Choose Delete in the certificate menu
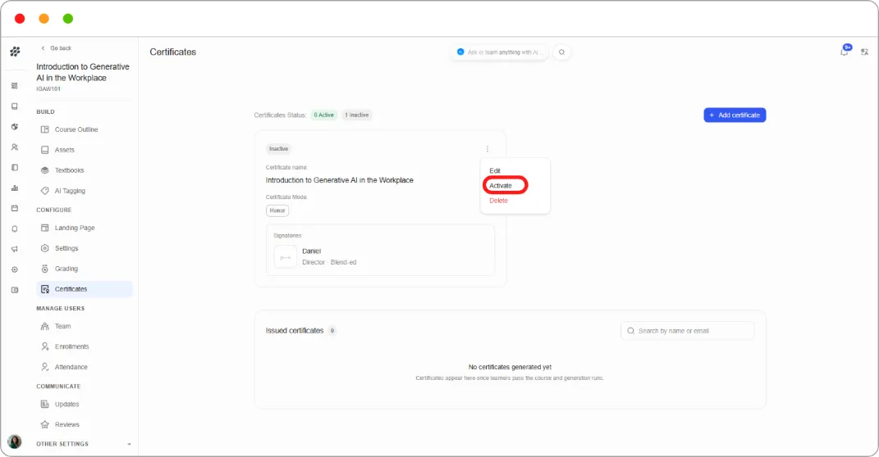 (498, 201)
